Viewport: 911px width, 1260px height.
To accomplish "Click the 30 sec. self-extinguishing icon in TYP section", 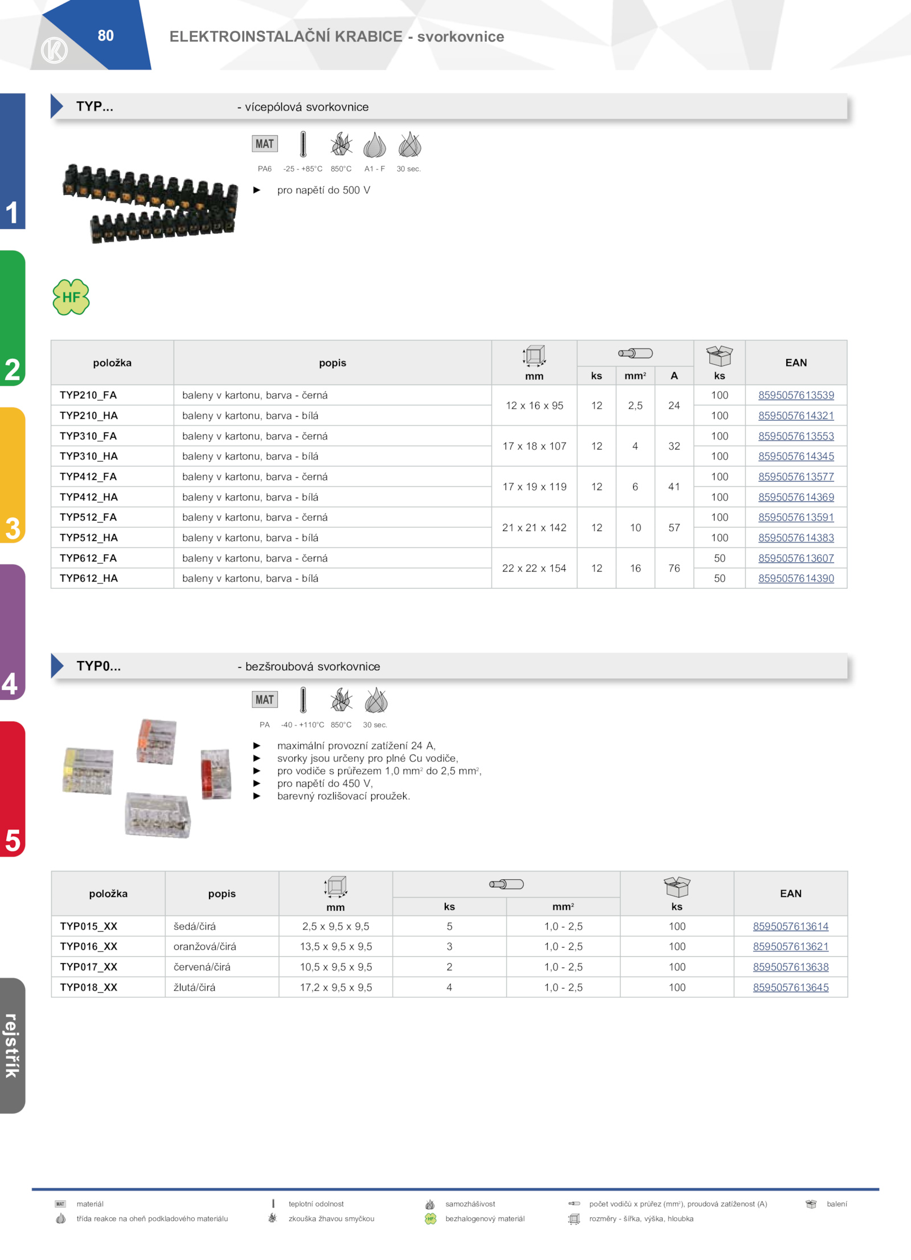I will [x=409, y=144].
